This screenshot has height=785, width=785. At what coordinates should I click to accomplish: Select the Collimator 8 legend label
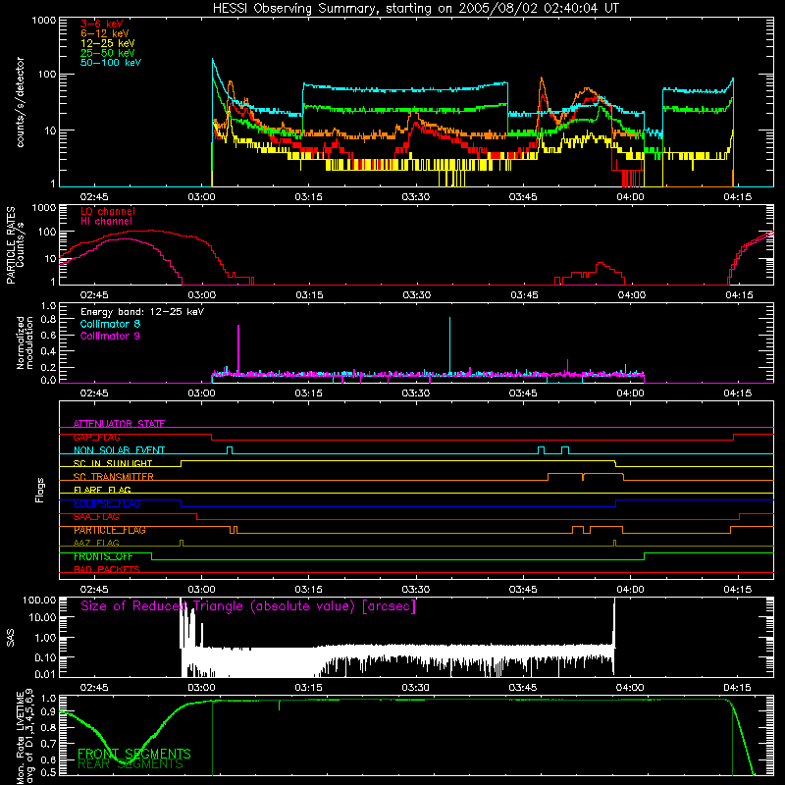[x=110, y=324]
